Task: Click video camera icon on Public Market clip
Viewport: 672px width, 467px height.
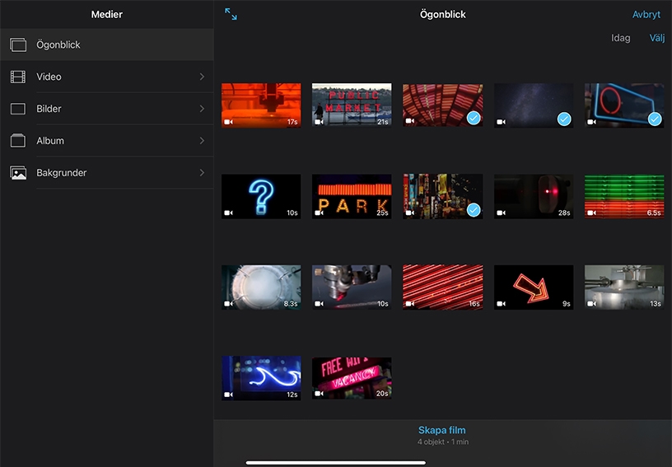Action: [320, 122]
